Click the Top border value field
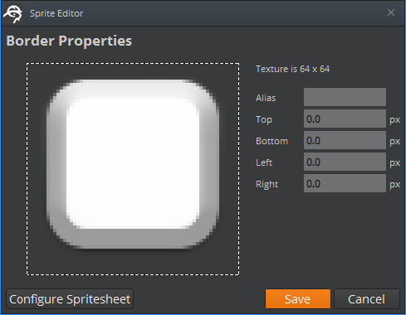 pyautogui.click(x=345, y=119)
